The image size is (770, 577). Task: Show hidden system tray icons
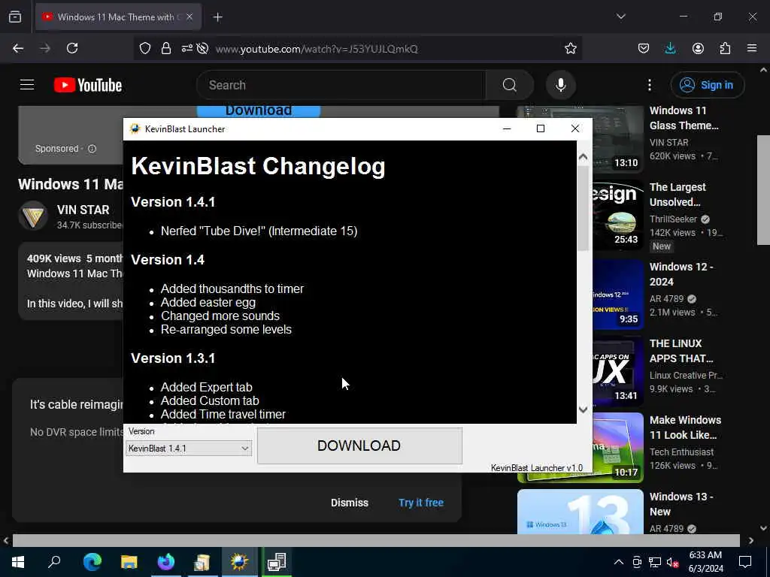pos(619,562)
